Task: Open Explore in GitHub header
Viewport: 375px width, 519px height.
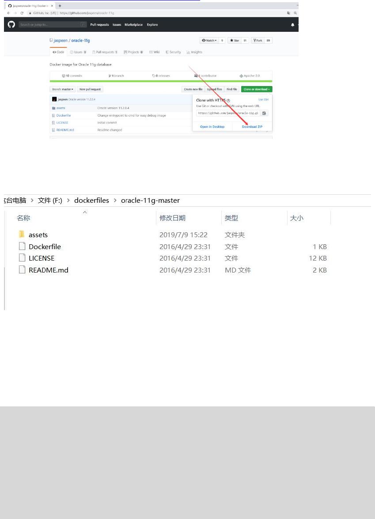Action: (152, 25)
